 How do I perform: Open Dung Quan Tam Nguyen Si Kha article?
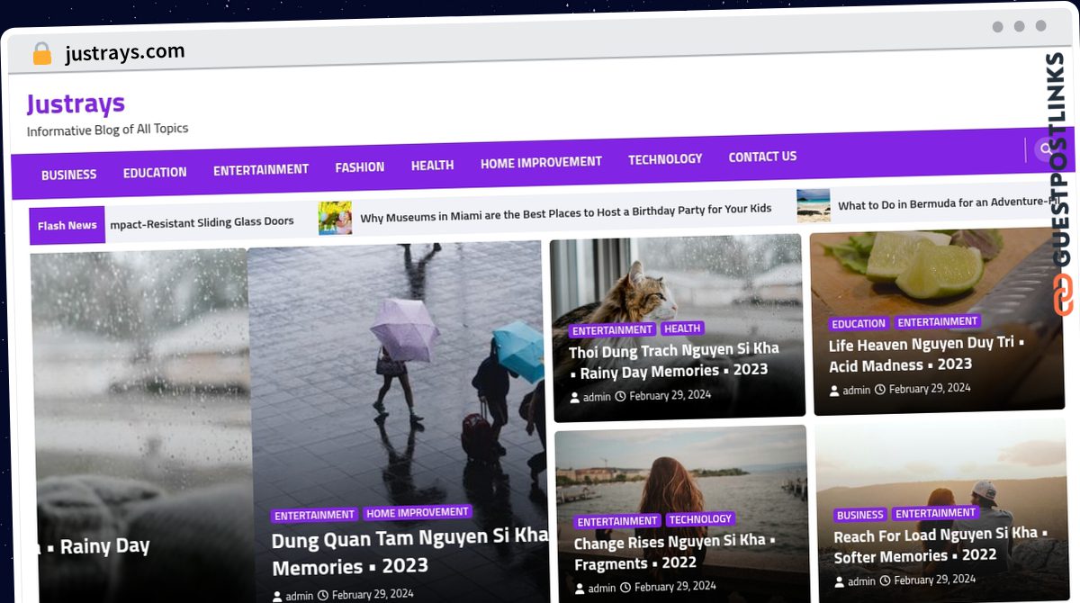(x=409, y=552)
